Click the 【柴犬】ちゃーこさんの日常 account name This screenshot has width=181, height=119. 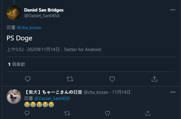(53, 92)
